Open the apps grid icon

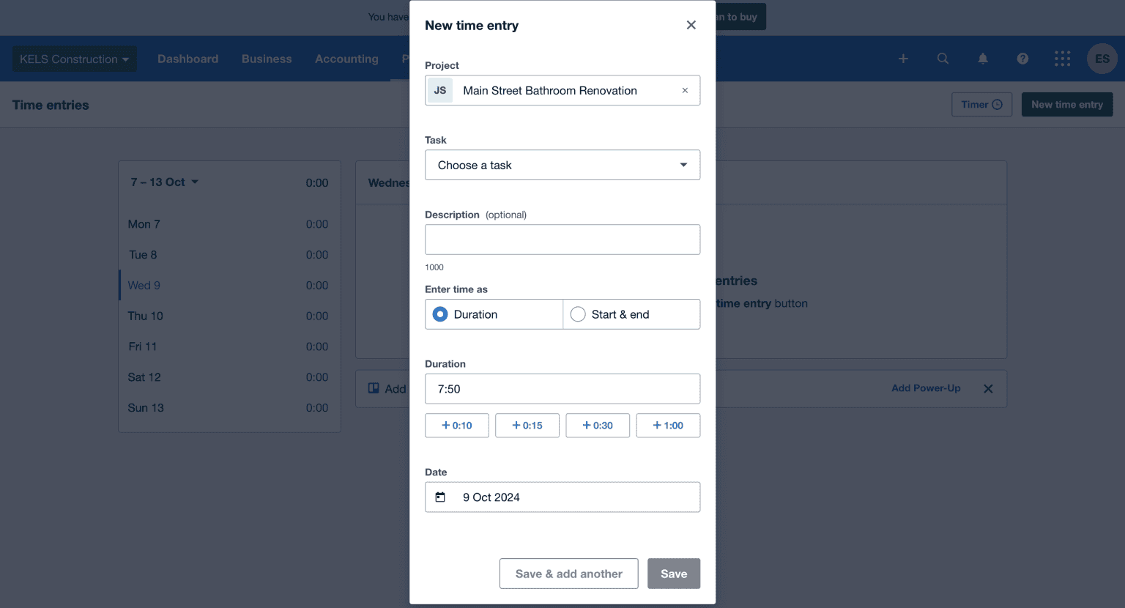pyautogui.click(x=1062, y=59)
